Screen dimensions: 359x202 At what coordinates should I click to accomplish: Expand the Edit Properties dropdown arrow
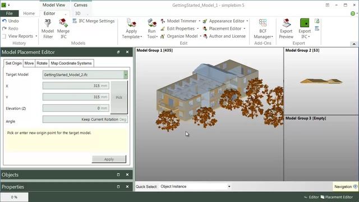[x=197, y=29]
